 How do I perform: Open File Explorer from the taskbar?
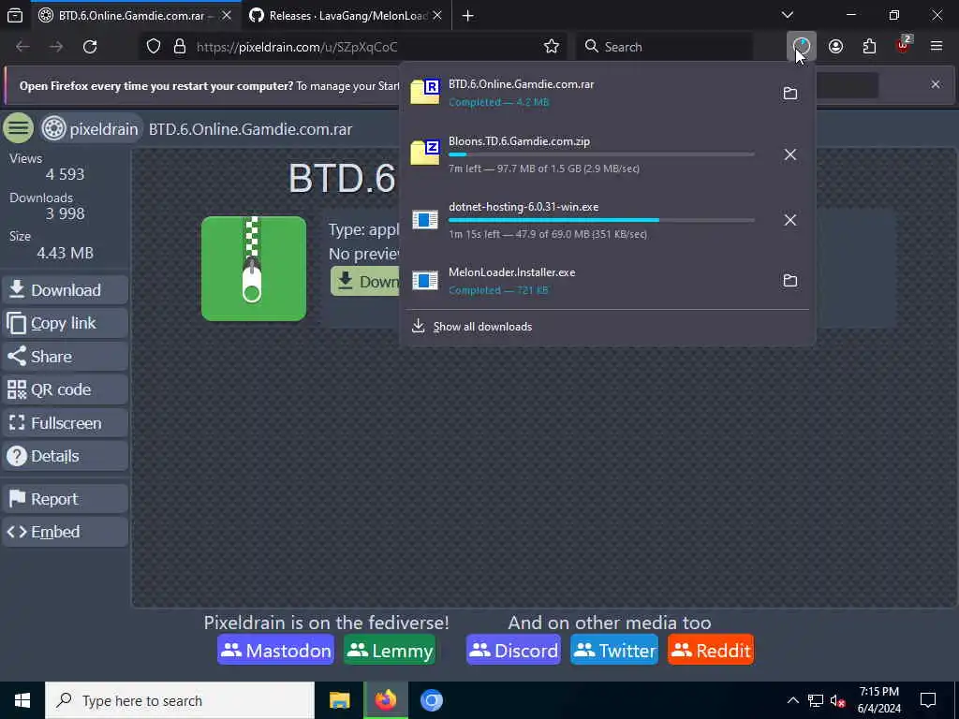(339, 700)
